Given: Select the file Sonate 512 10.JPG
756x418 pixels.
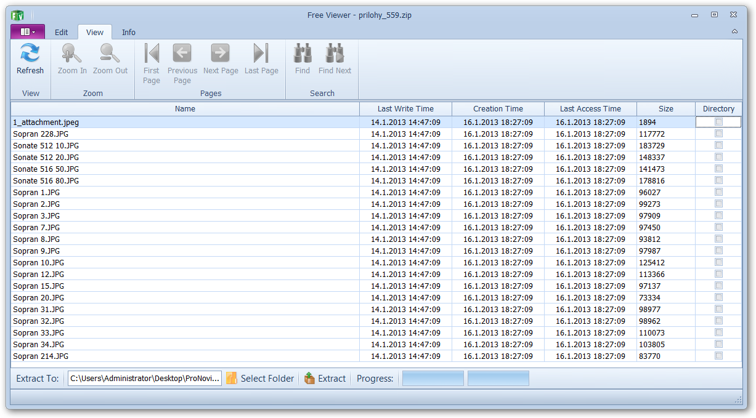Looking at the screenshot, I should (46, 146).
